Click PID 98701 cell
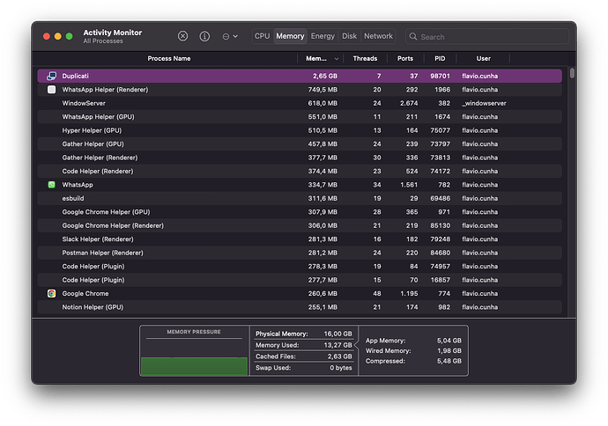 pos(440,76)
